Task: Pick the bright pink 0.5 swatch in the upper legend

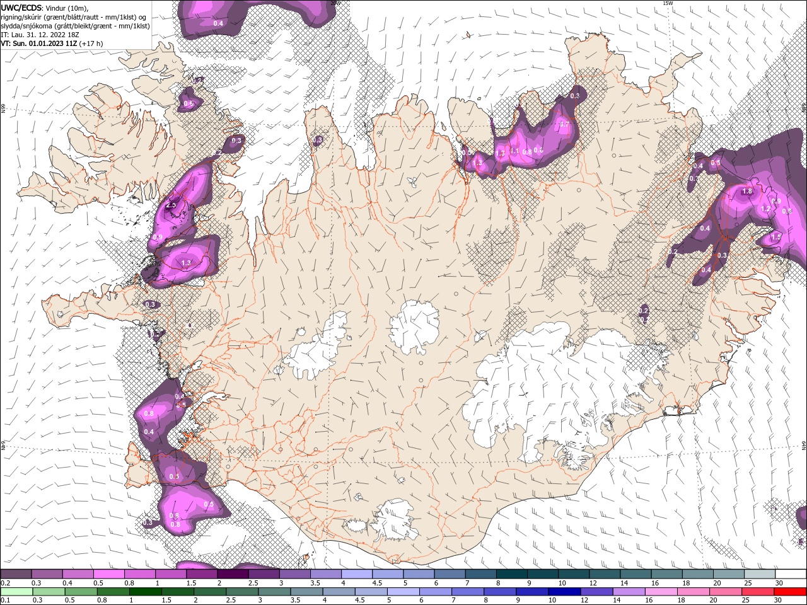Action: 109,574
